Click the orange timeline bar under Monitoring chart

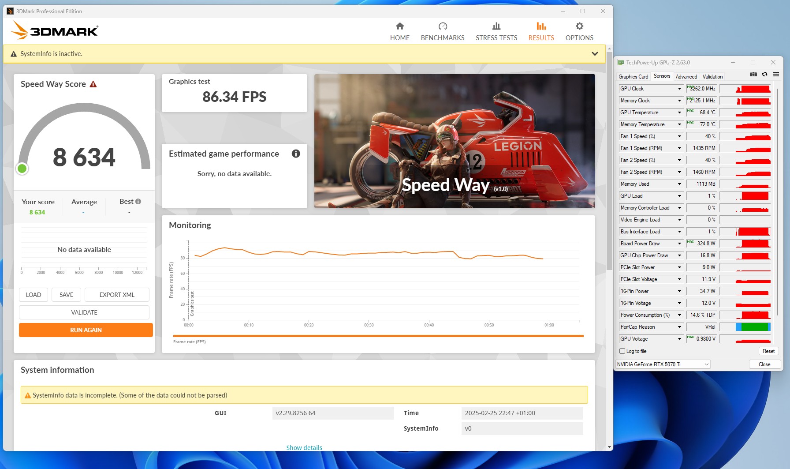tap(378, 336)
